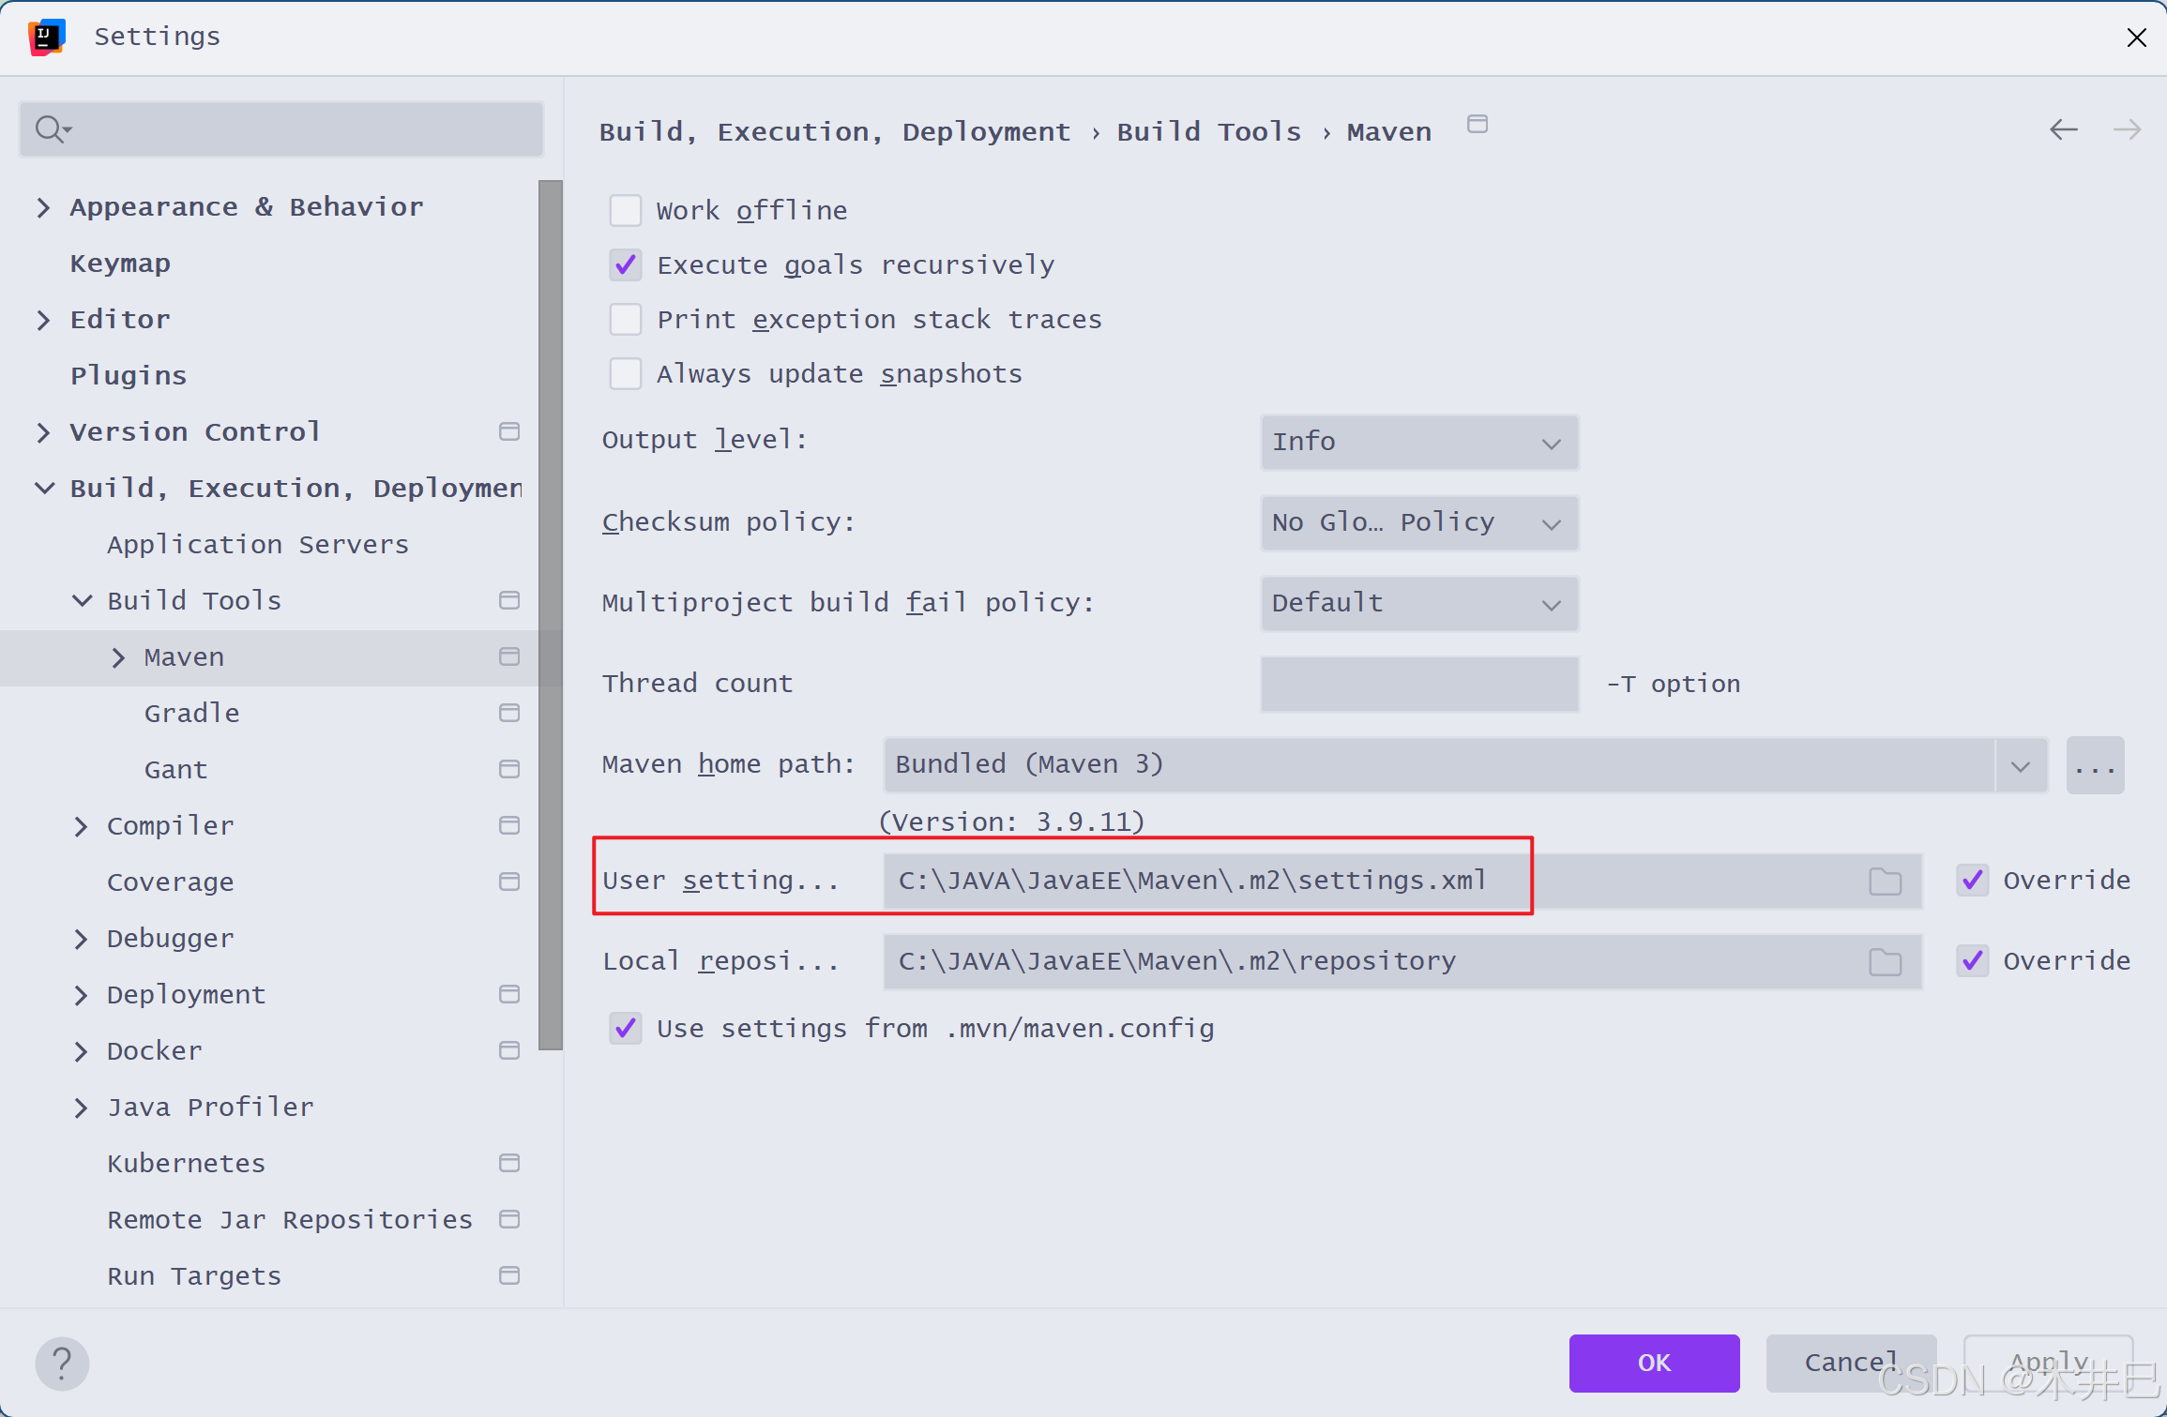Image resolution: width=2167 pixels, height=1417 pixels.
Task: Expand the Maven tree node
Action: tap(118, 657)
